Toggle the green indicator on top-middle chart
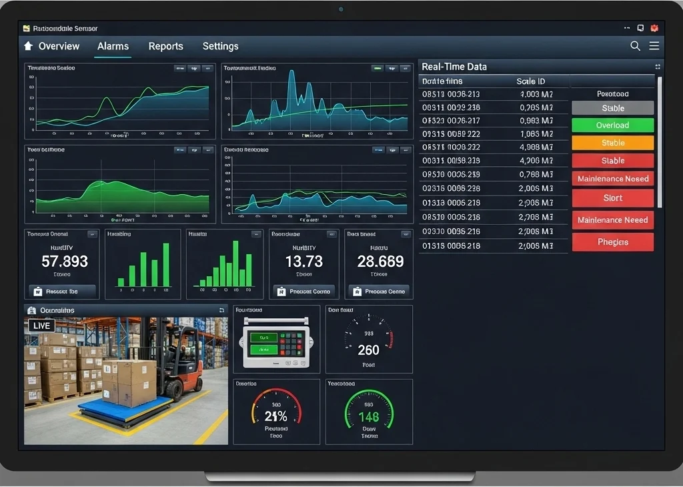The width and height of the screenshot is (683, 487). coord(378,68)
